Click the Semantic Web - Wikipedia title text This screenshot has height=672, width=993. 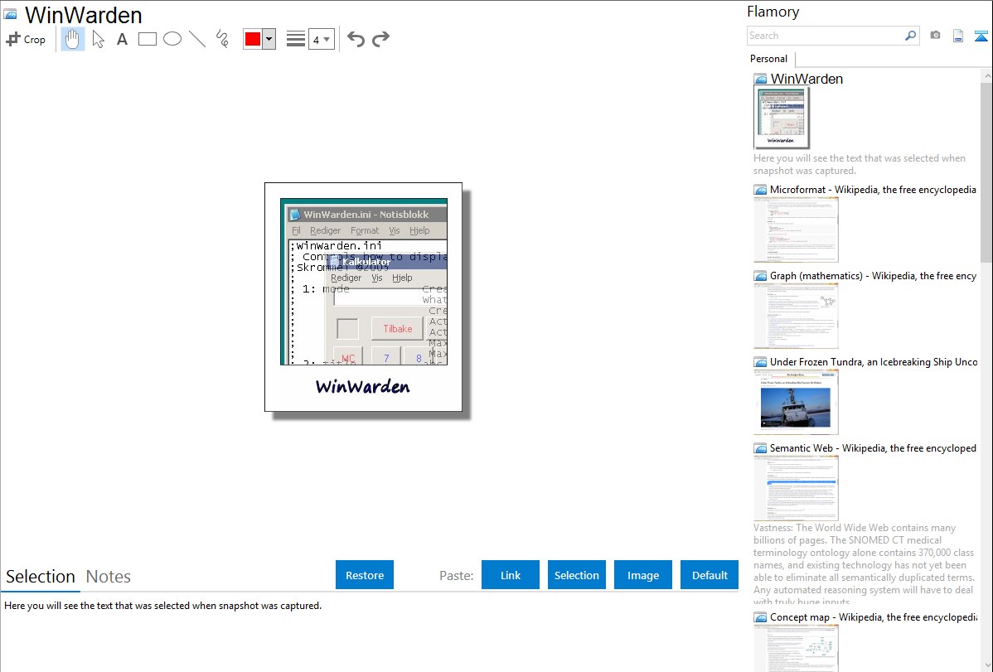[x=874, y=447]
